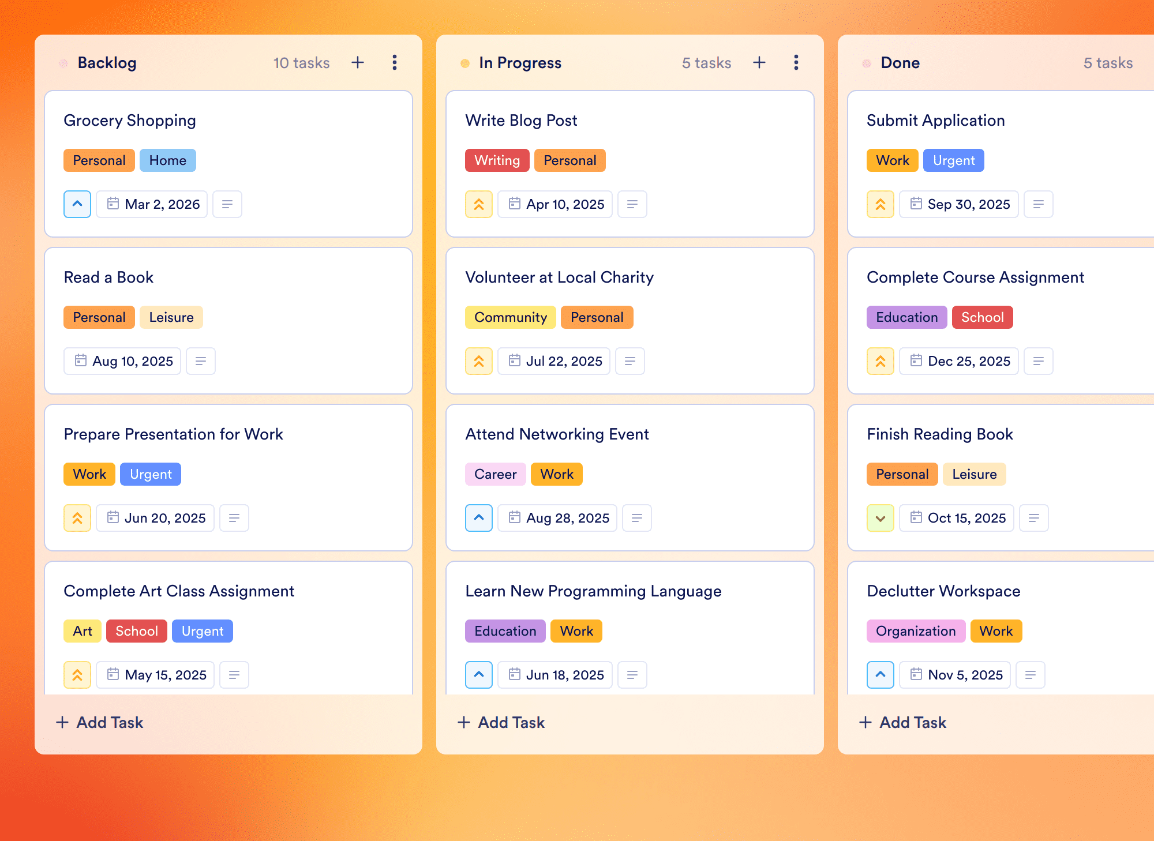Click the Writing tag on Write Blog Post
This screenshot has width=1154, height=841.
pyautogui.click(x=497, y=160)
